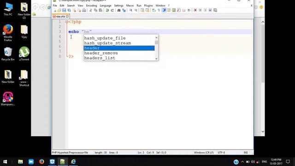295x166 pixels.
Task: Open the Search menu
Action: 71,6
